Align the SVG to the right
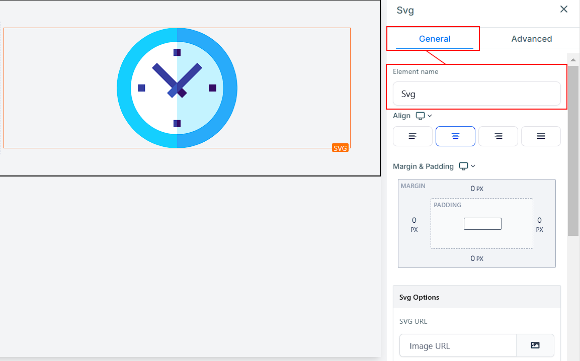This screenshot has height=361, width=580. [x=498, y=136]
